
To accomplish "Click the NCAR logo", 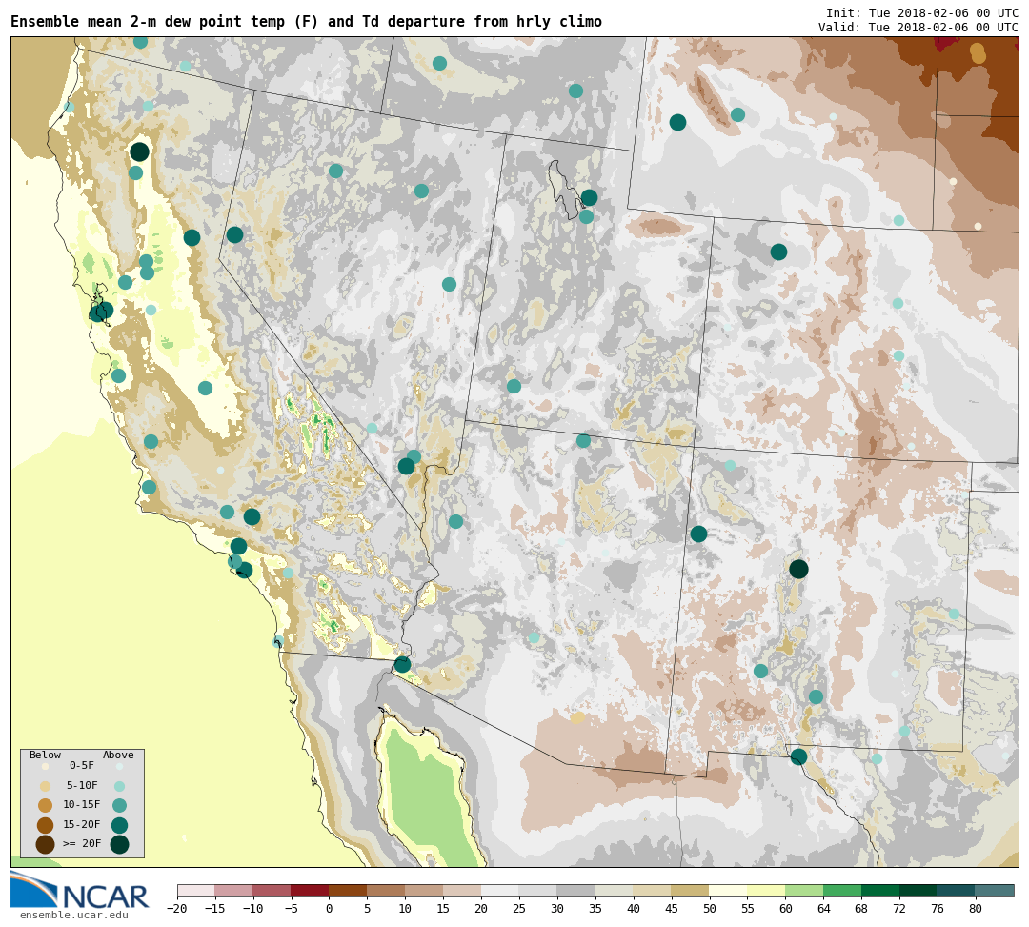I will (80, 891).
